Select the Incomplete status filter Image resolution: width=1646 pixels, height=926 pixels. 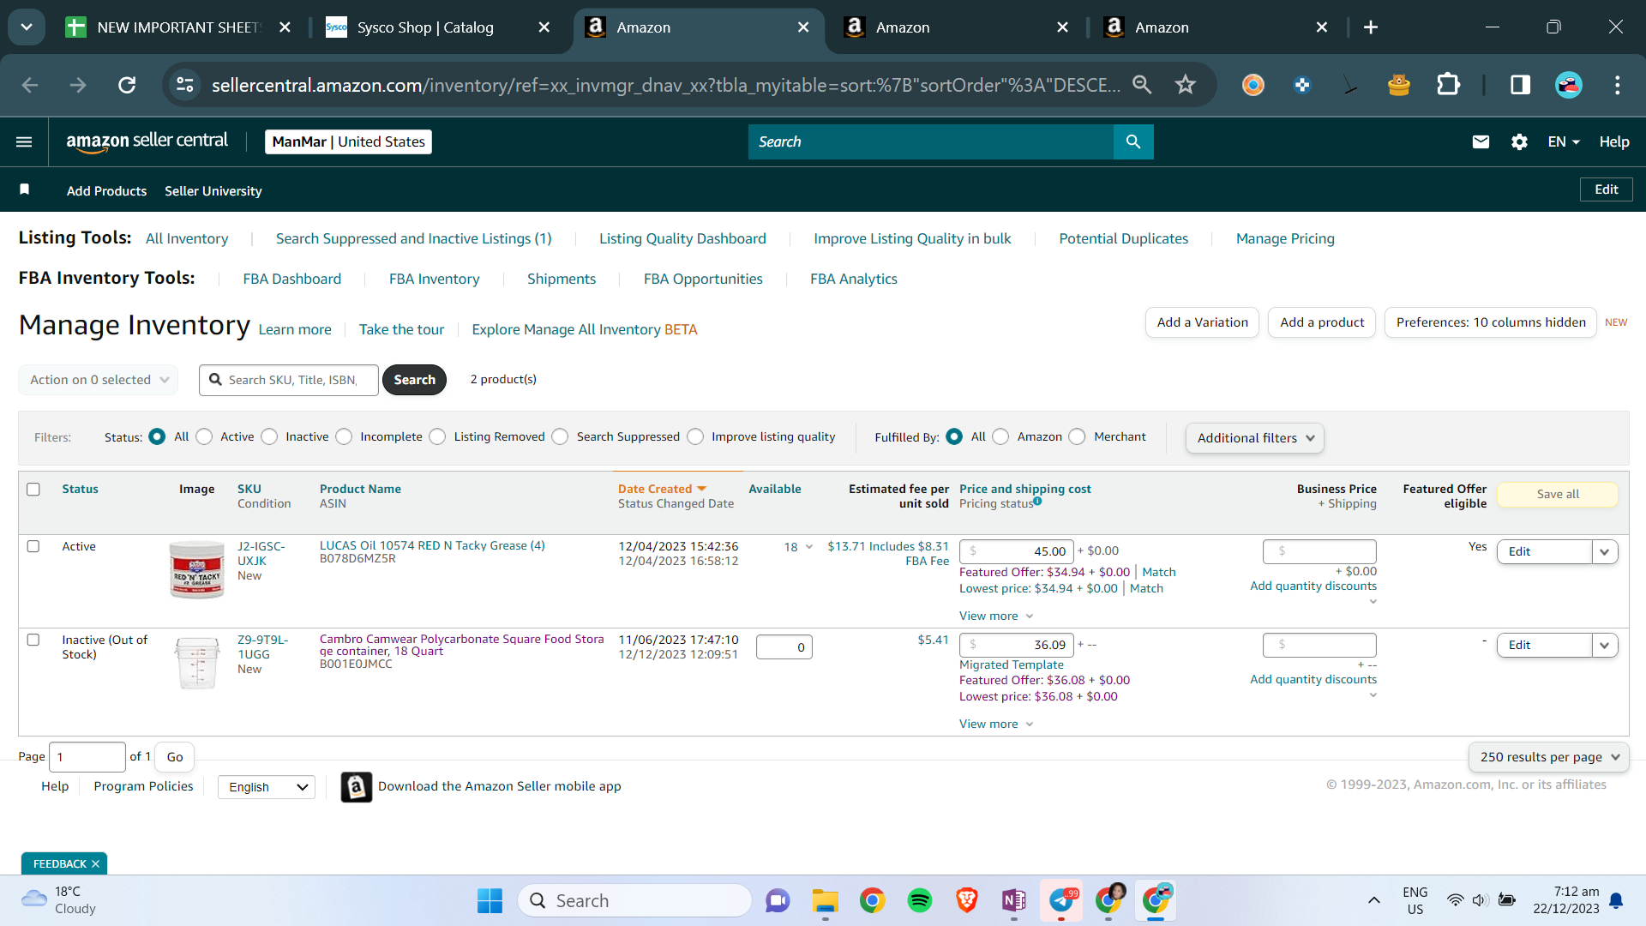pyautogui.click(x=344, y=436)
